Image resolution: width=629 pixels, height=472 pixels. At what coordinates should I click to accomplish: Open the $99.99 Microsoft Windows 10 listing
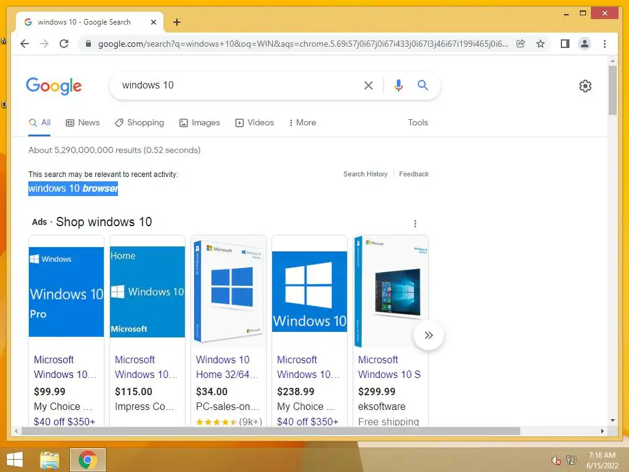click(65, 367)
